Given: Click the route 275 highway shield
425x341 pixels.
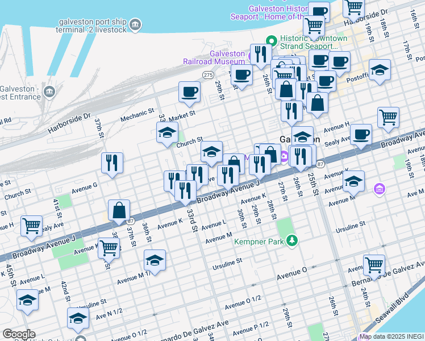Looking at the screenshot, I should coord(208,75).
